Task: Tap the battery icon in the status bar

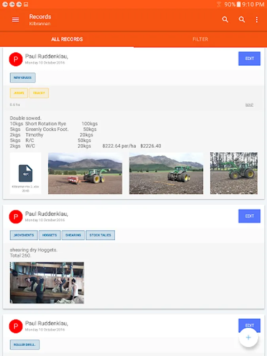Action: coord(239,4)
